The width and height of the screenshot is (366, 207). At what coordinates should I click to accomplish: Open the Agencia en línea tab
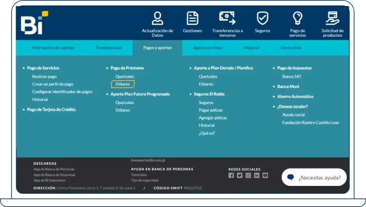tap(207, 48)
